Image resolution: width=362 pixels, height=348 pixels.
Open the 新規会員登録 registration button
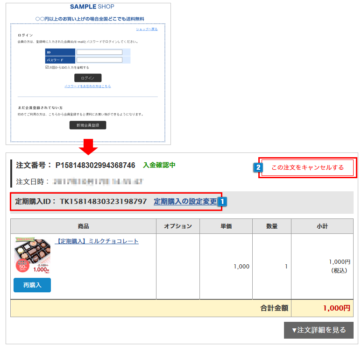pyautogui.click(x=88, y=125)
